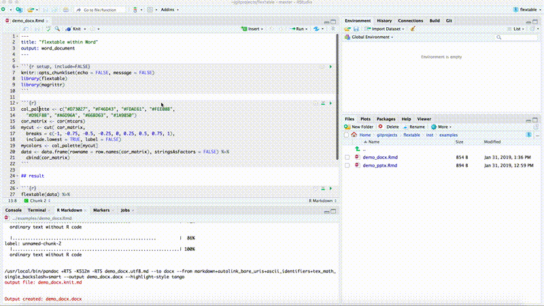Open the Addins menu
Image resolution: width=544 pixels, height=306 pixels.
(169, 10)
